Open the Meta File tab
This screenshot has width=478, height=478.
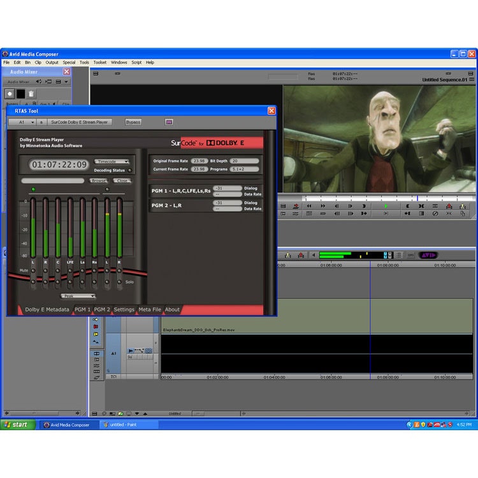pos(150,309)
